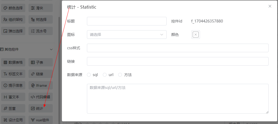Focus the 数据来源sql/url/方法 textarea

coord(178,99)
